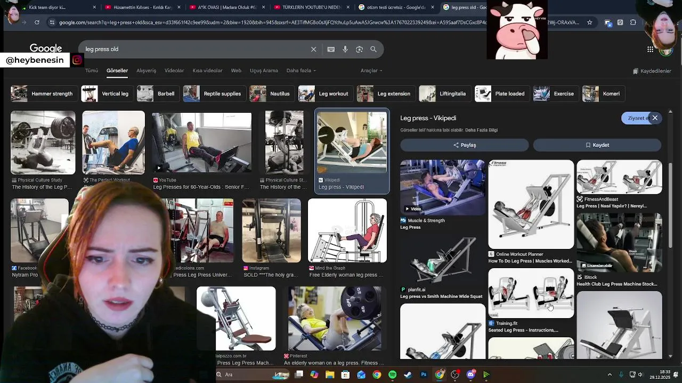Open the volume control in system tray
682x383 pixels.
click(x=640, y=374)
